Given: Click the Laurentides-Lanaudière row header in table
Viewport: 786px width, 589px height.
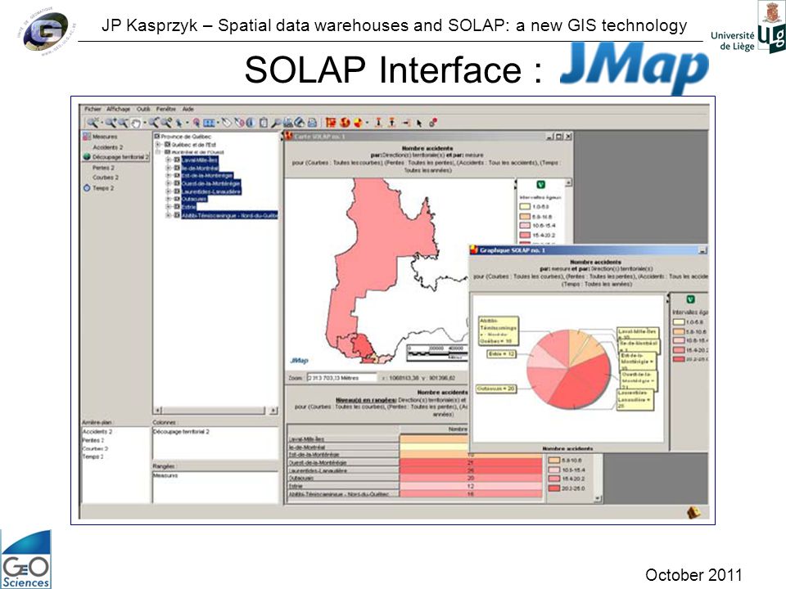Looking at the screenshot, I should point(343,470).
